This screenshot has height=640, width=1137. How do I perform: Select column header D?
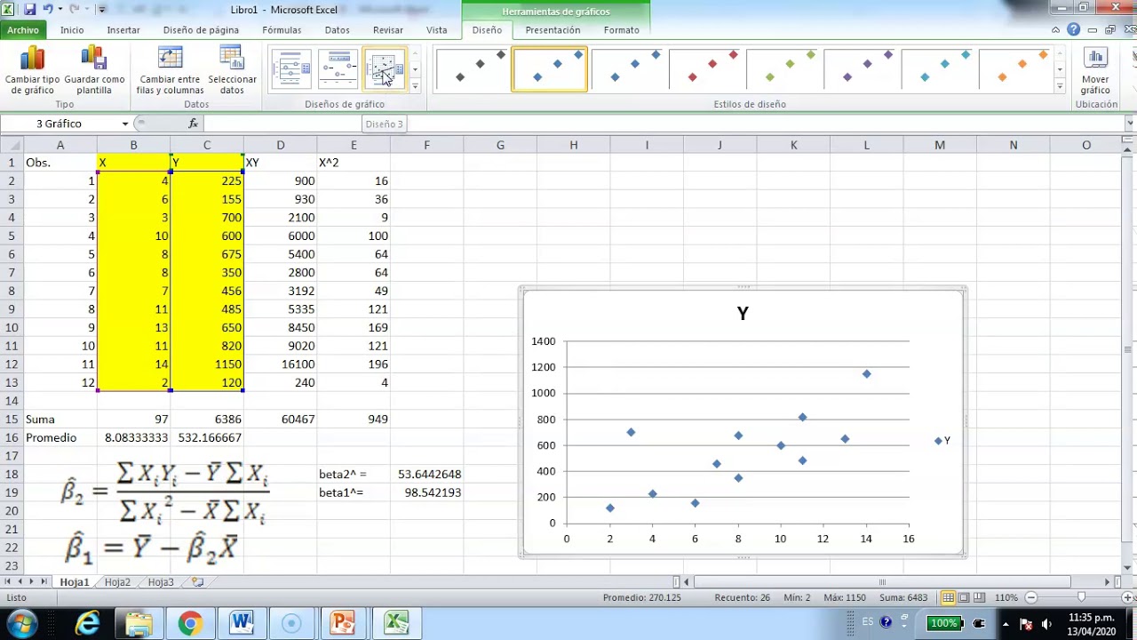[x=280, y=145]
